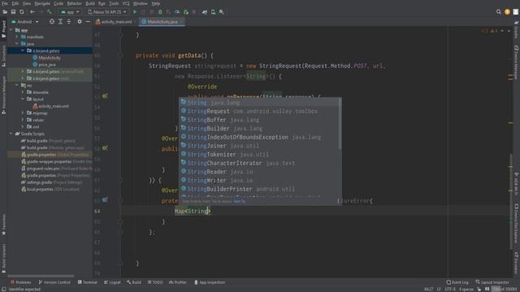Open the Help menu
520x292 pixels.
[155, 3]
